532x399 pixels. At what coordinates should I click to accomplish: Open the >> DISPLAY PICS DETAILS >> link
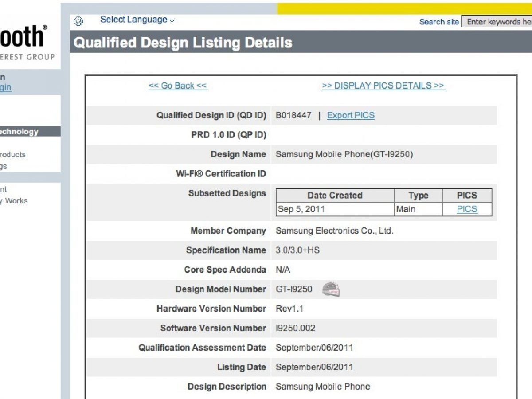(383, 86)
